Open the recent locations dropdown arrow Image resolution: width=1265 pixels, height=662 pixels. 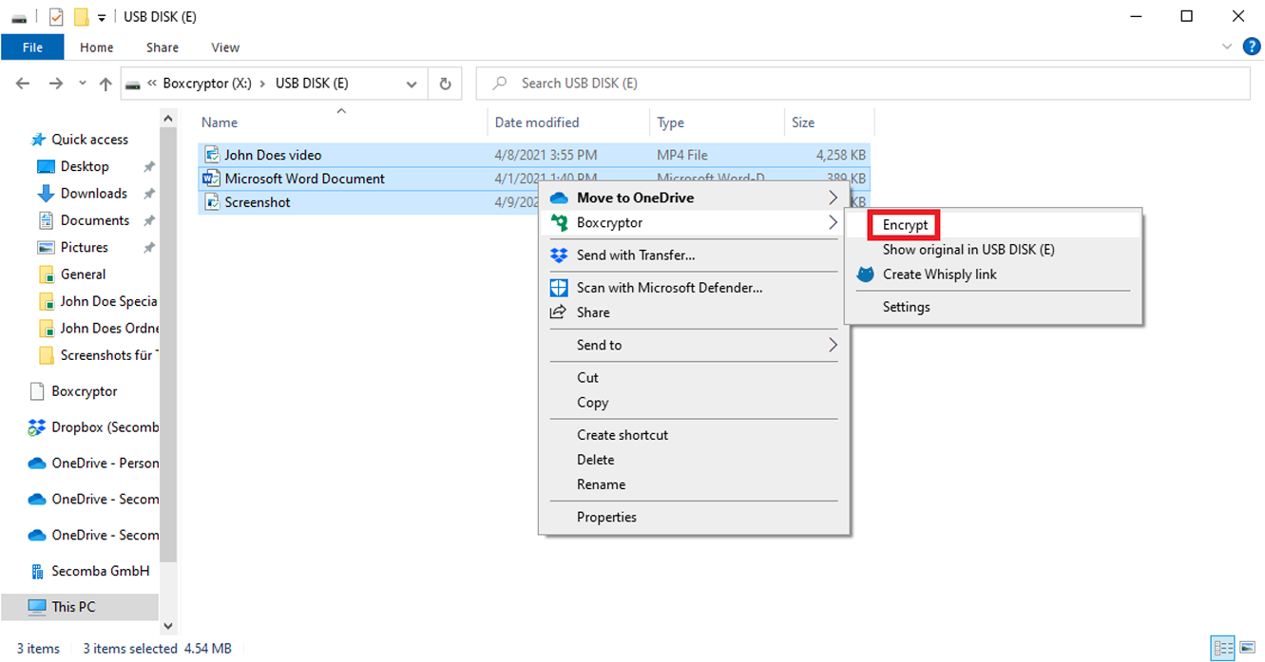coord(83,84)
